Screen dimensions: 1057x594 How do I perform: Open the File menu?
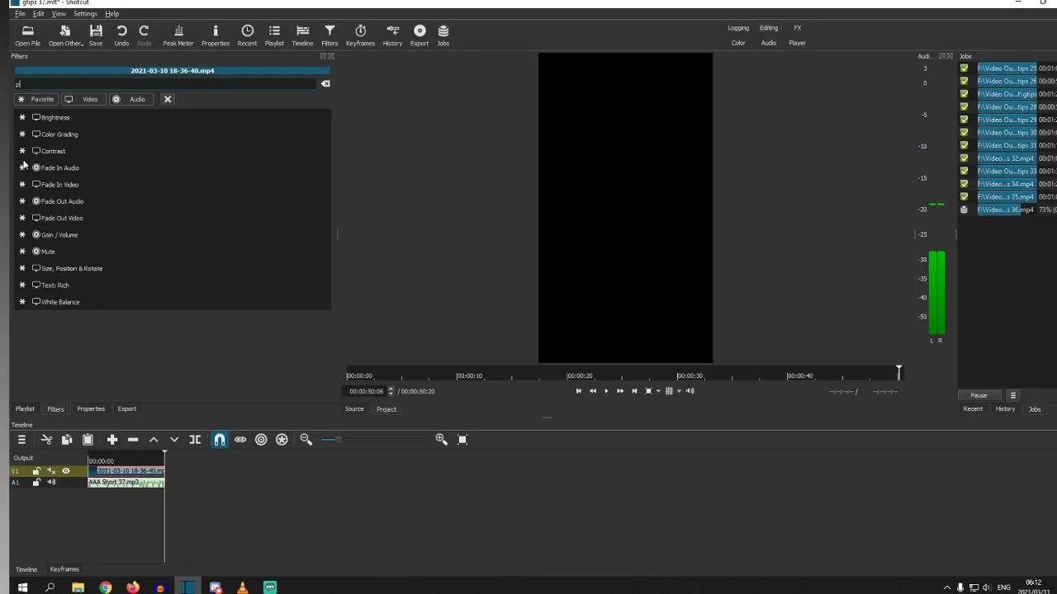click(x=20, y=14)
